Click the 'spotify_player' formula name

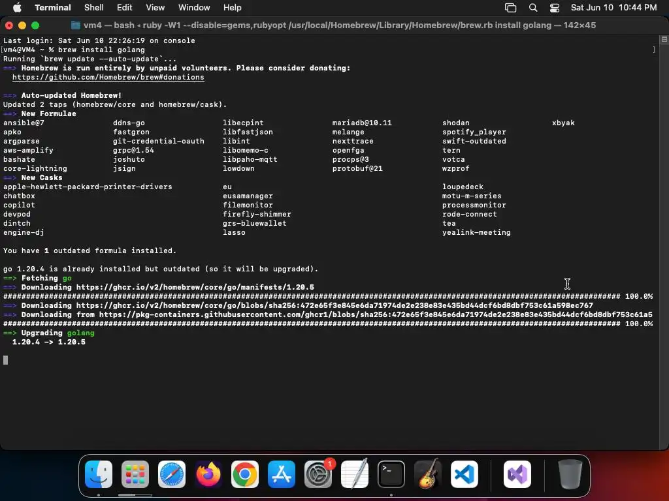pos(474,132)
